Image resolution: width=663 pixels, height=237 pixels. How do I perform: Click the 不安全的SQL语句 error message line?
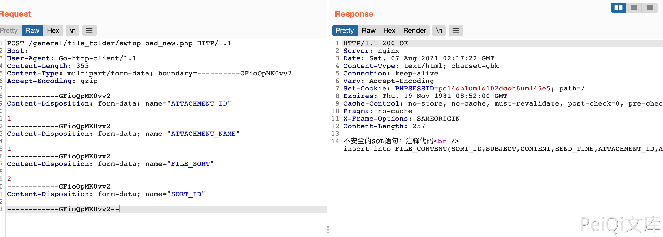click(401, 141)
